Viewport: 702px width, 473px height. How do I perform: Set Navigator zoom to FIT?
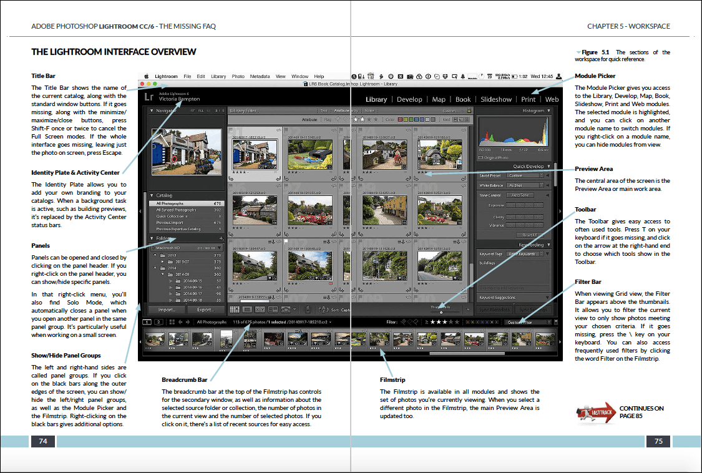(x=193, y=110)
